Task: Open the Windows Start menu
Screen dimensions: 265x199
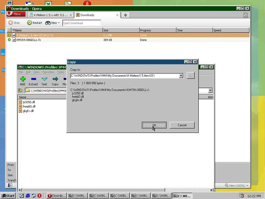Action: pyautogui.click(x=8, y=196)
